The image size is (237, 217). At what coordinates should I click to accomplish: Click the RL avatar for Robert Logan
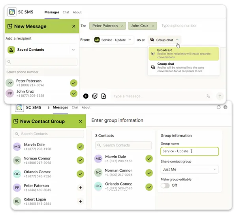17,202
